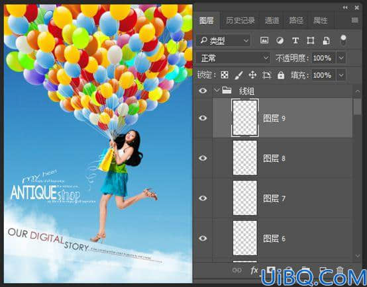Filter layers by pixel layers icon
Screen dimensions: 367x287
(264, 40)
